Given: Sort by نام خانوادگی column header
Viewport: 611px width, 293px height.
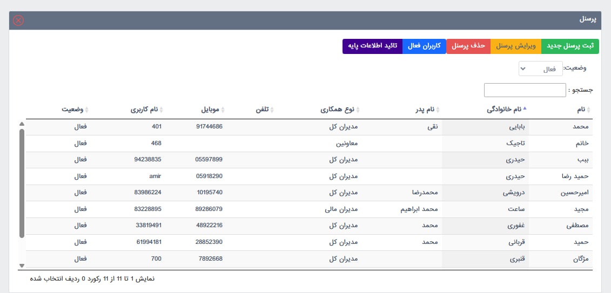Looking at the screenshot, I should (x=505, y=110).
